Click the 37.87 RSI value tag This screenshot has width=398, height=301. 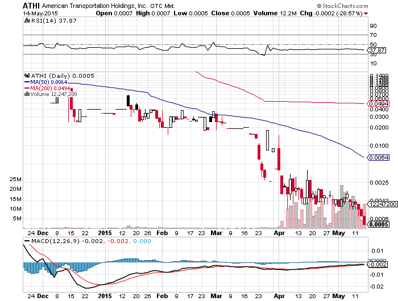point(376,50)
